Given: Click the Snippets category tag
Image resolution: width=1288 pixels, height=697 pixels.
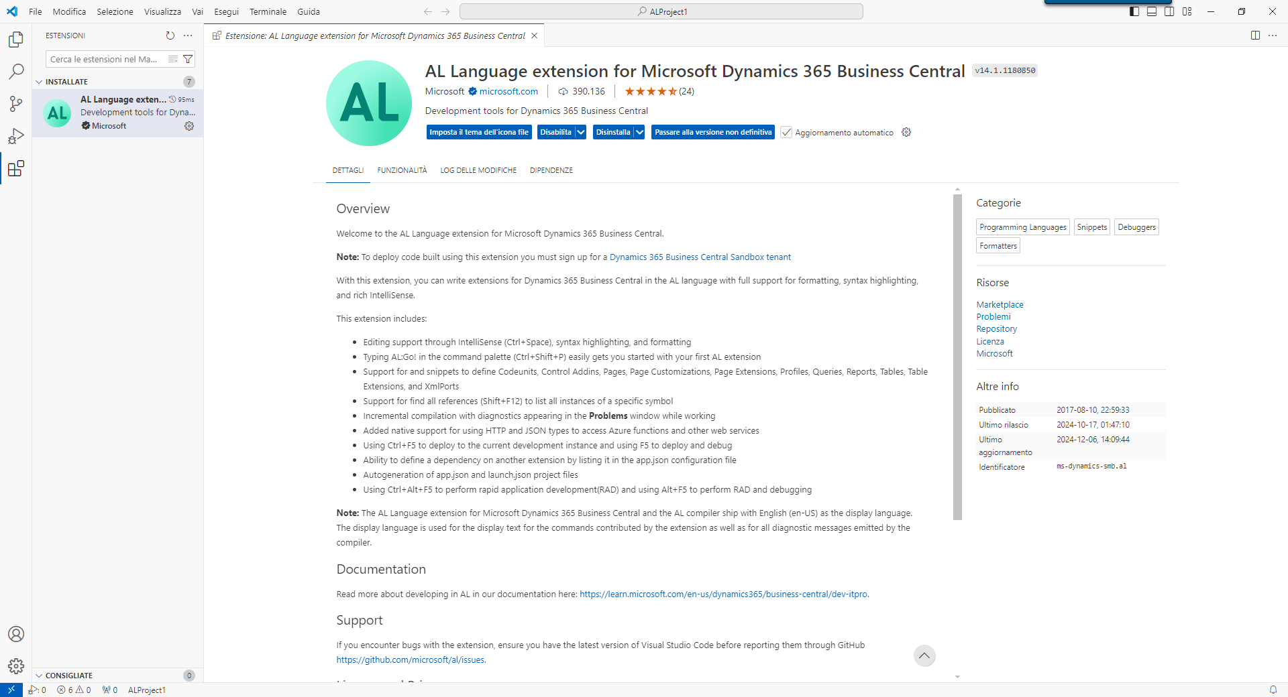Looking at the screenshot, I should tap(1092, 227).
